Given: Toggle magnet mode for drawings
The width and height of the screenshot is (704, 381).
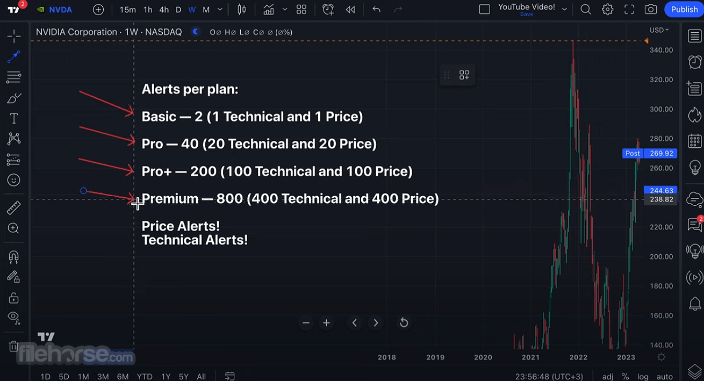Looking at the screenshot, I should point(13,257).
